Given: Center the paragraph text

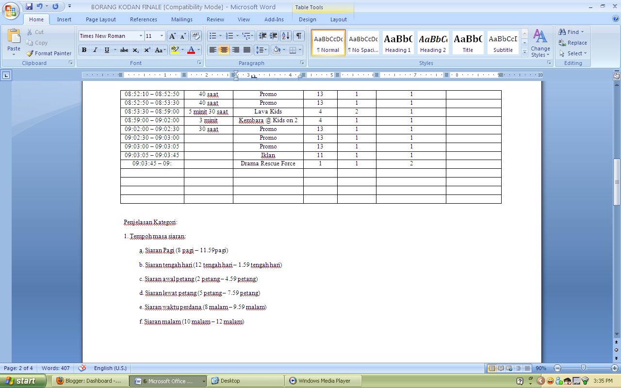Looking at the screenshot, I should 224,50.
